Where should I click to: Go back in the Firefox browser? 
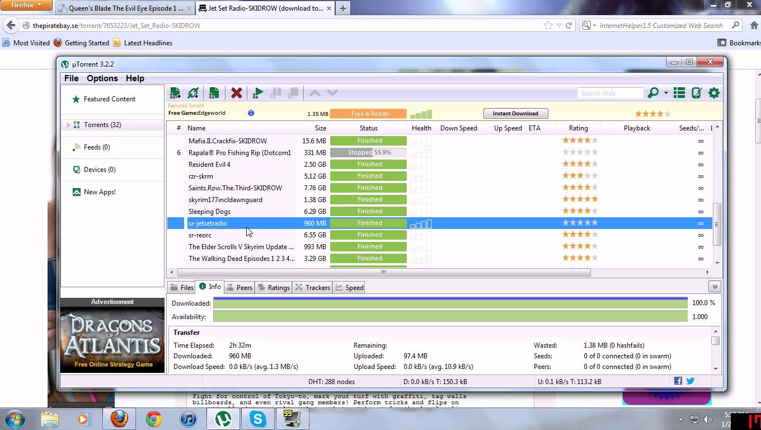11,25
